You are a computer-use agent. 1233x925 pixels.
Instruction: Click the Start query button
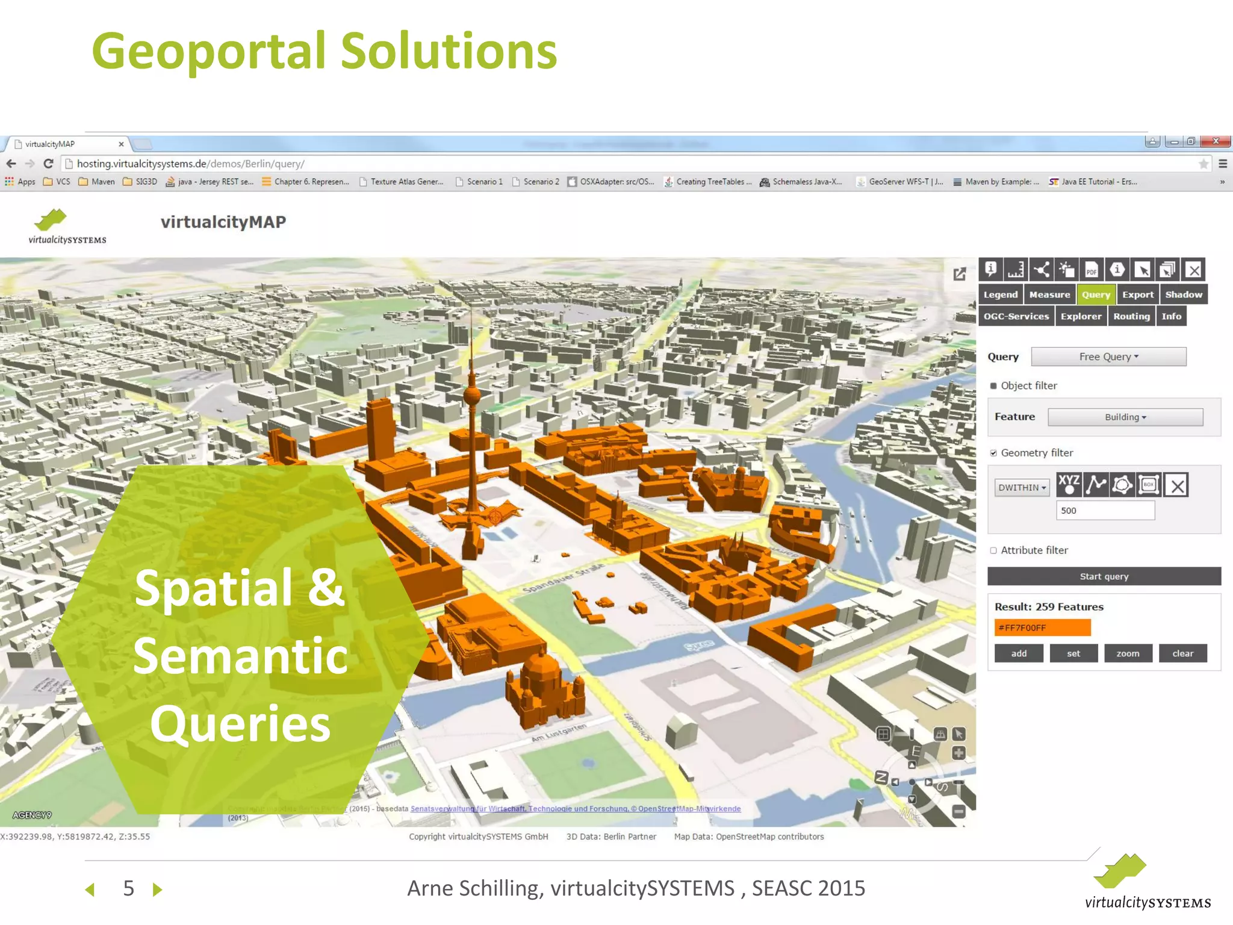[1104, 576]
